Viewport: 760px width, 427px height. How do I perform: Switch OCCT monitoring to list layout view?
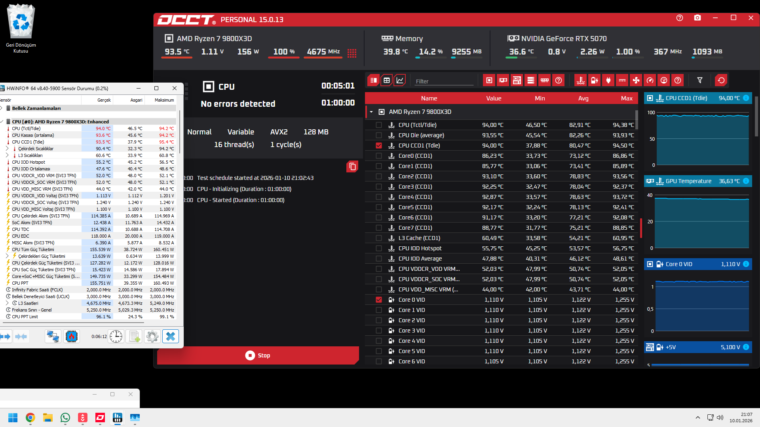[x=373, y=80]
